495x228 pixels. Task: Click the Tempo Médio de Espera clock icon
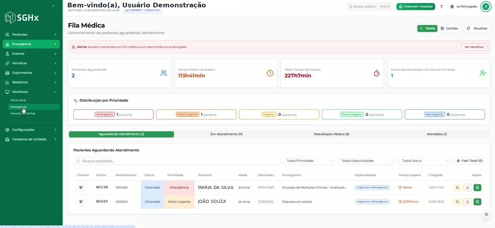click(270, 73)
